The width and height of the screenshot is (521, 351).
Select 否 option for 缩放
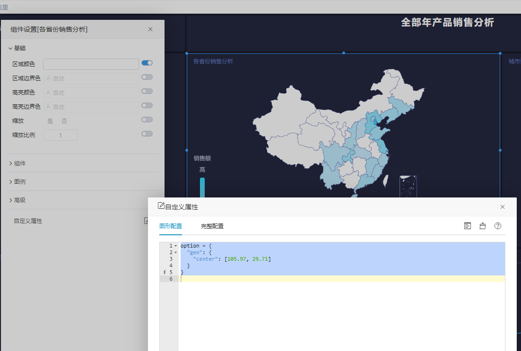point(64,121)
